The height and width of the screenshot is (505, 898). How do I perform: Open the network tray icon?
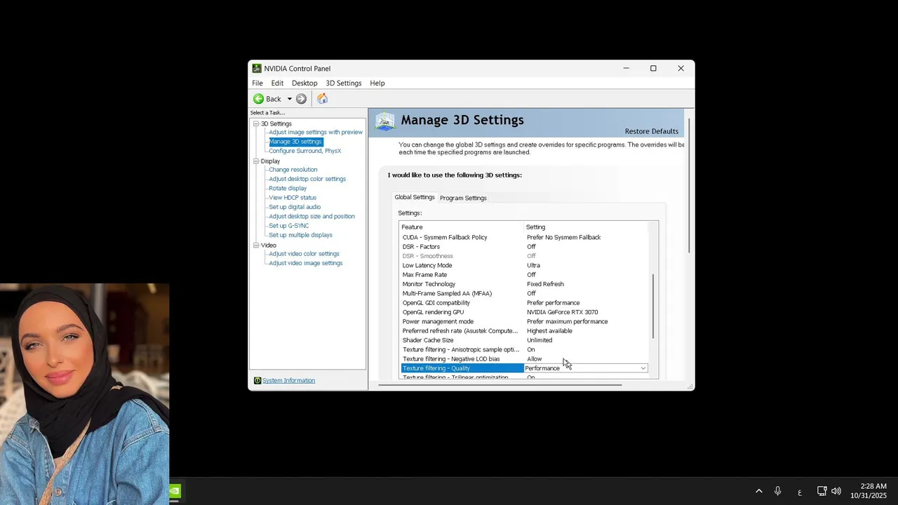(822, 491)
